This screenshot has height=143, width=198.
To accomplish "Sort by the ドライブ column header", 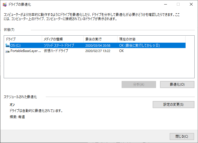I will tap(23, 39).
